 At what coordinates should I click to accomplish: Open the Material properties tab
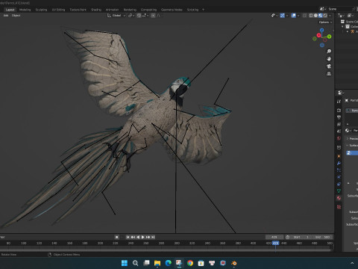[339, 198]
